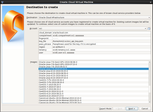The image size is (153, 112).
Task: Click the images list scroll down arrow
Action: click(x=150, y=102)
